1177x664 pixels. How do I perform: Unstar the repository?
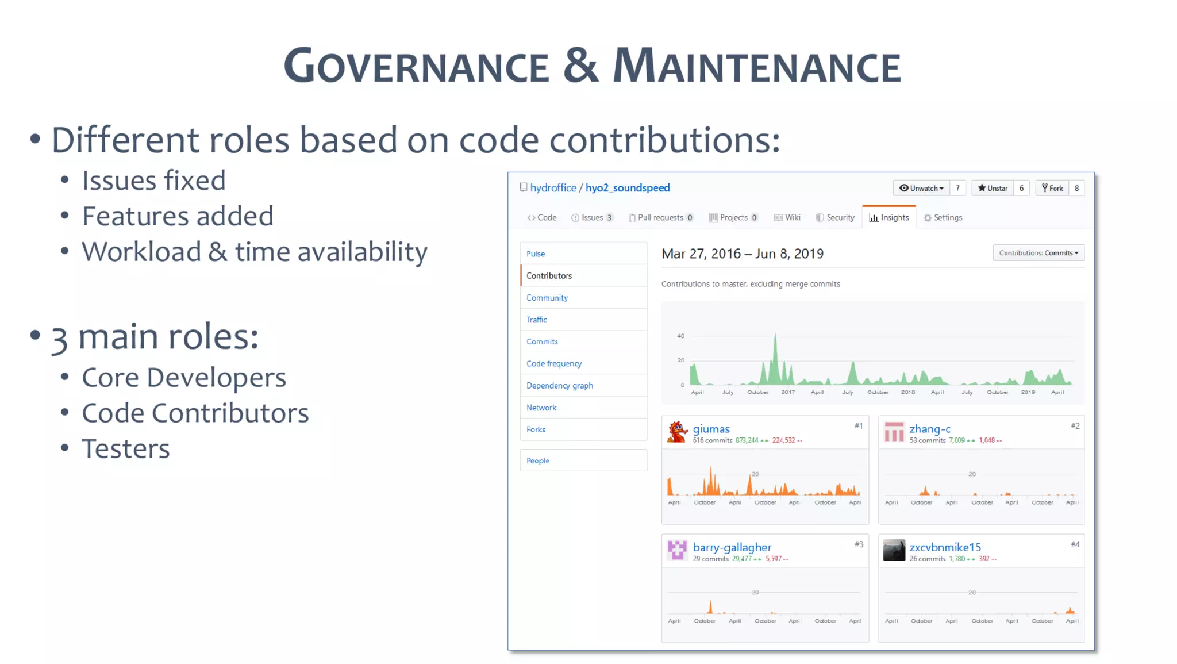point(993,188)
